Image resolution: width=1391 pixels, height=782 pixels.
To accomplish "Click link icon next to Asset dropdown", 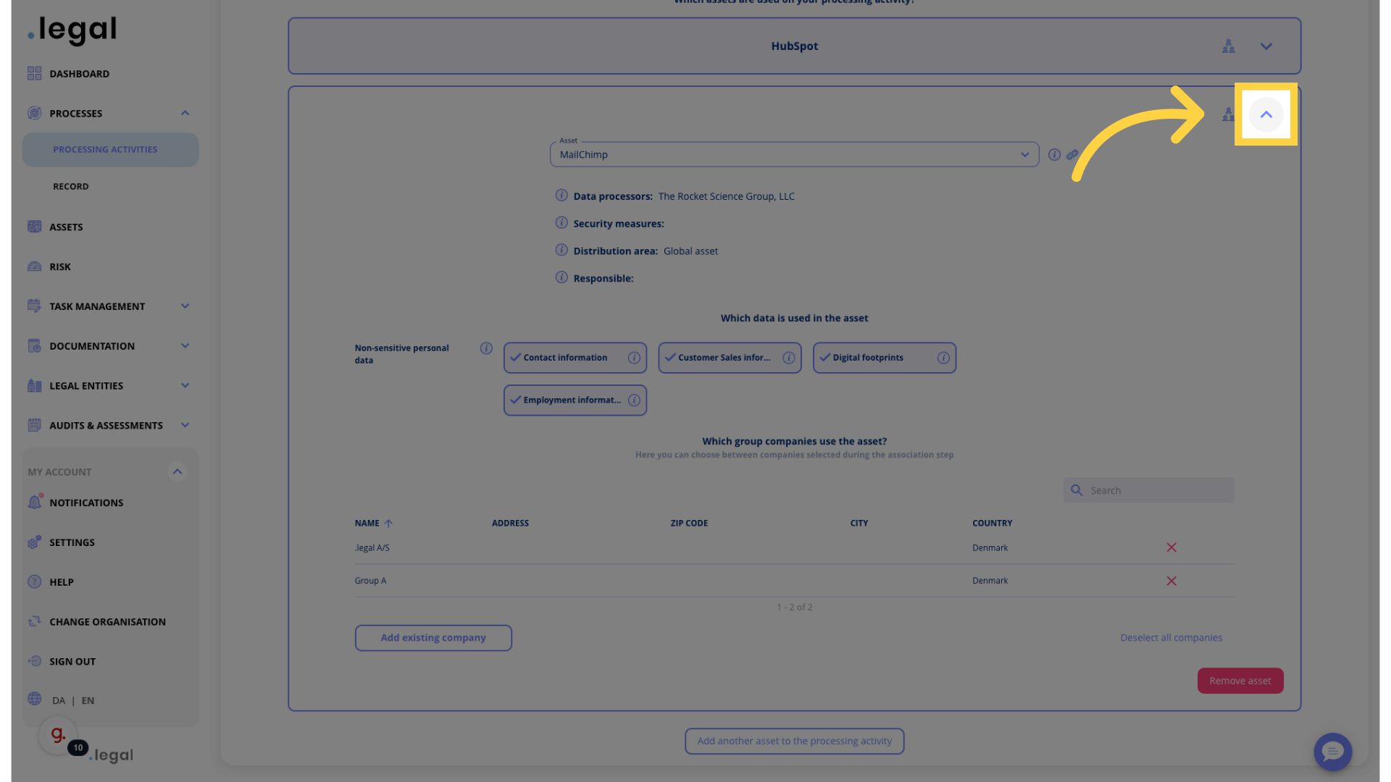I will pyautogui.click(x=1072, y=154).
